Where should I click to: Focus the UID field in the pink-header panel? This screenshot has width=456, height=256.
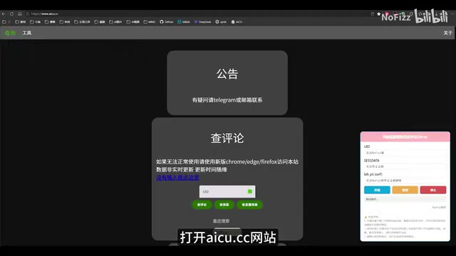point(405,153)
